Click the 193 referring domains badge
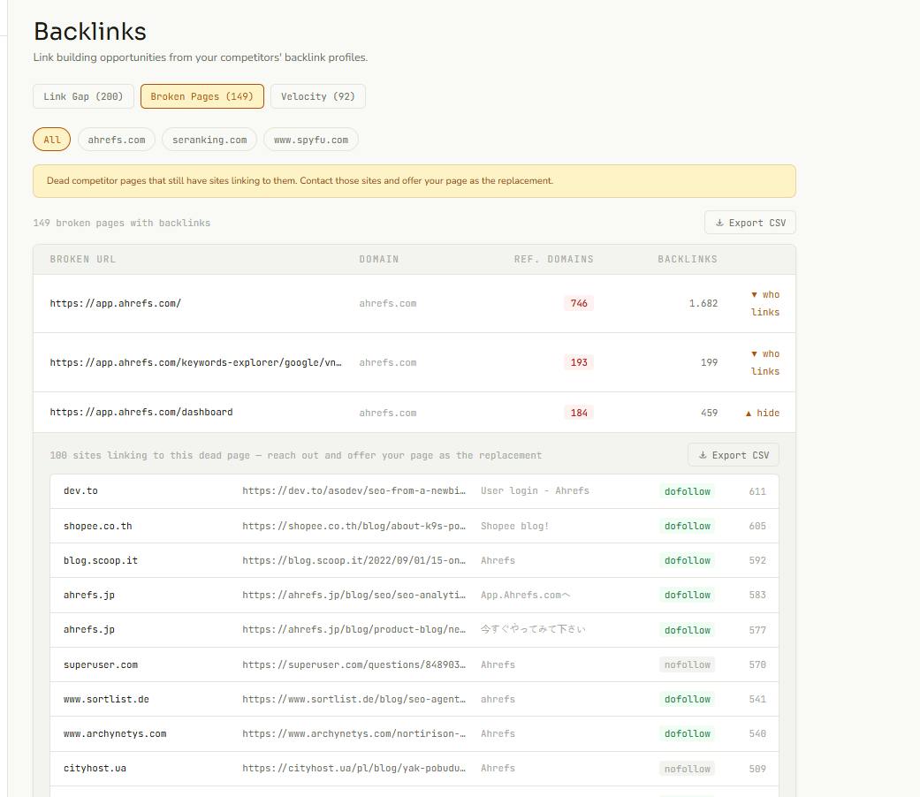The image size is (920, 797). [x=579, y=362]
